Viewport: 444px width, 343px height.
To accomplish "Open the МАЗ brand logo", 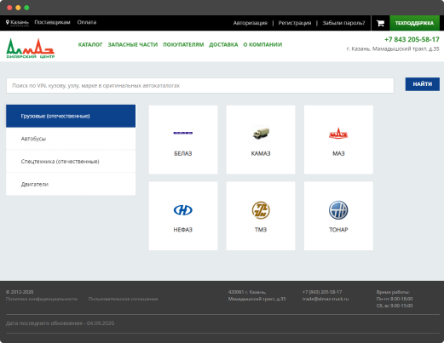I will pyautogui.click(x=338, y=134).
